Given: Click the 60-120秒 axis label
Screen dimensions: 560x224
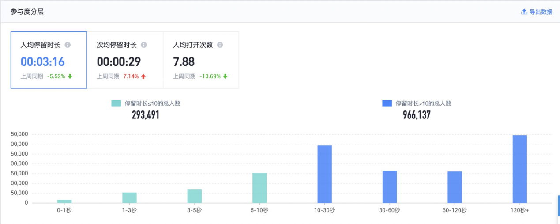Looking at the screenshot, I should (455, 210).
